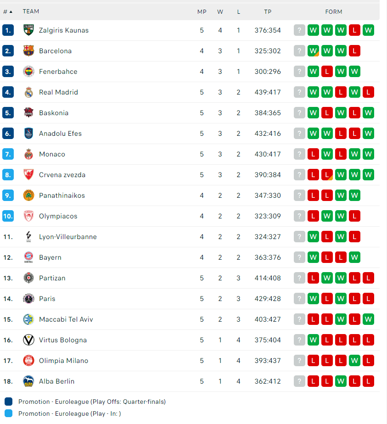Click the Real Madrid crest icon
387x424 pixels.
coord(28,92)
